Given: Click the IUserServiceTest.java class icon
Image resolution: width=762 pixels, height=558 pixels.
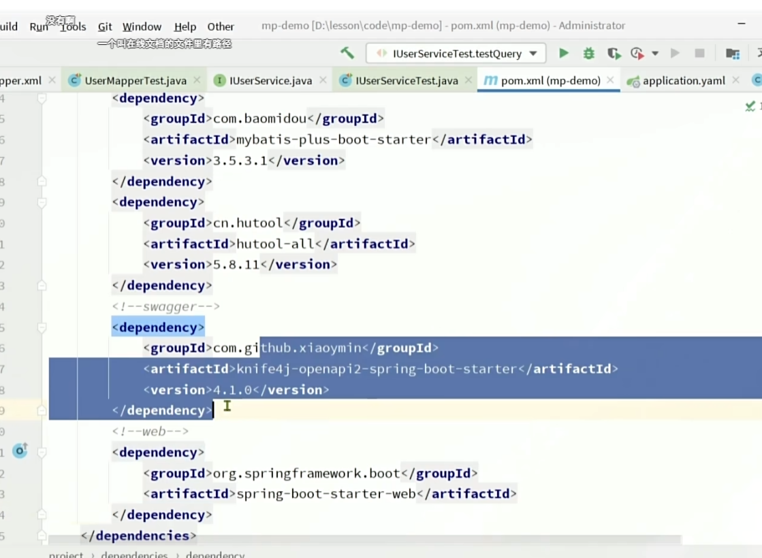Looking at the screenshot, I should 345,80.
